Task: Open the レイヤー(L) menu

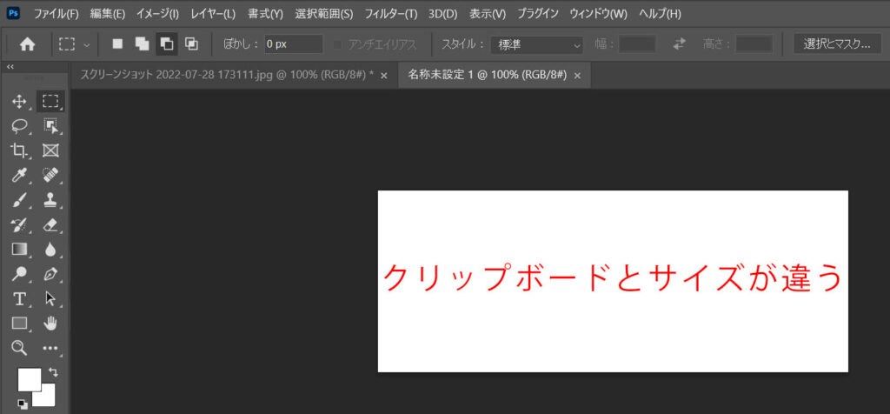Action: [x=213, y=14]
